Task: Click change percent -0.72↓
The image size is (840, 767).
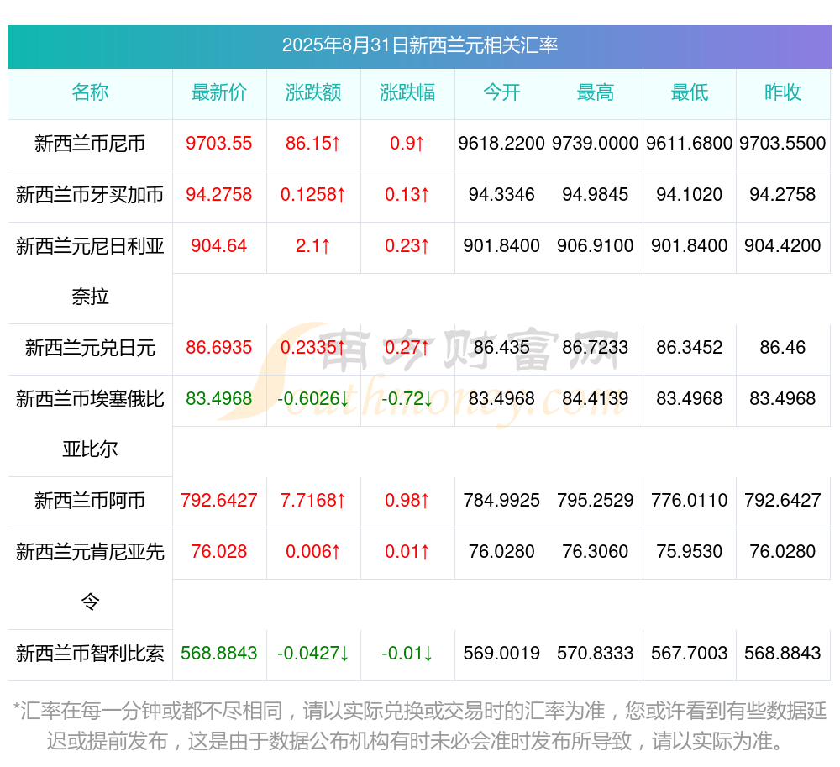Action: click(x=407, y=398)
